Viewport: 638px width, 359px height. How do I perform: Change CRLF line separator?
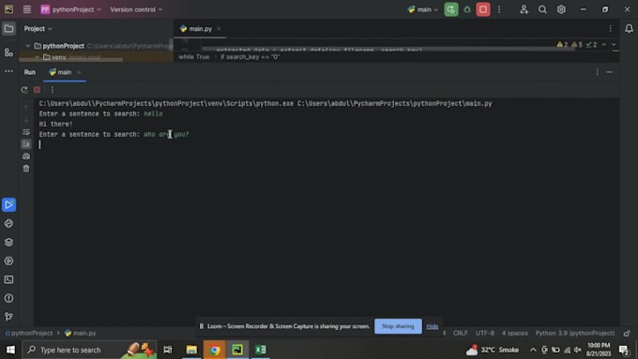[x=460, y=333]
